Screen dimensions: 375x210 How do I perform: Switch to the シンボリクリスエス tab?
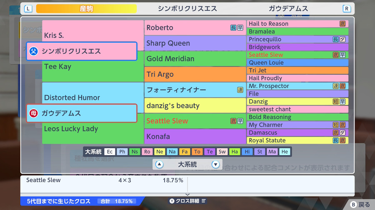pyautogui.click(x=187, y=9)
